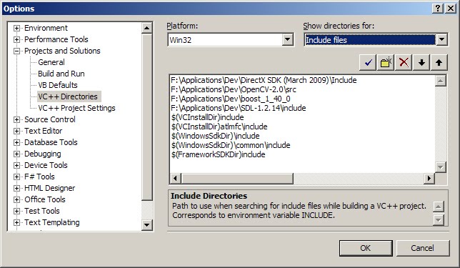The image size is (460, 268).
Task: Select the boost_1_40_0 path entry
Action: click(x=231, y=99)
